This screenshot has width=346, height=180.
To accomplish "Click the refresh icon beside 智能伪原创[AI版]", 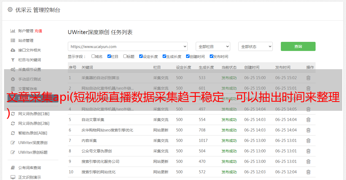I will (13, 133).
